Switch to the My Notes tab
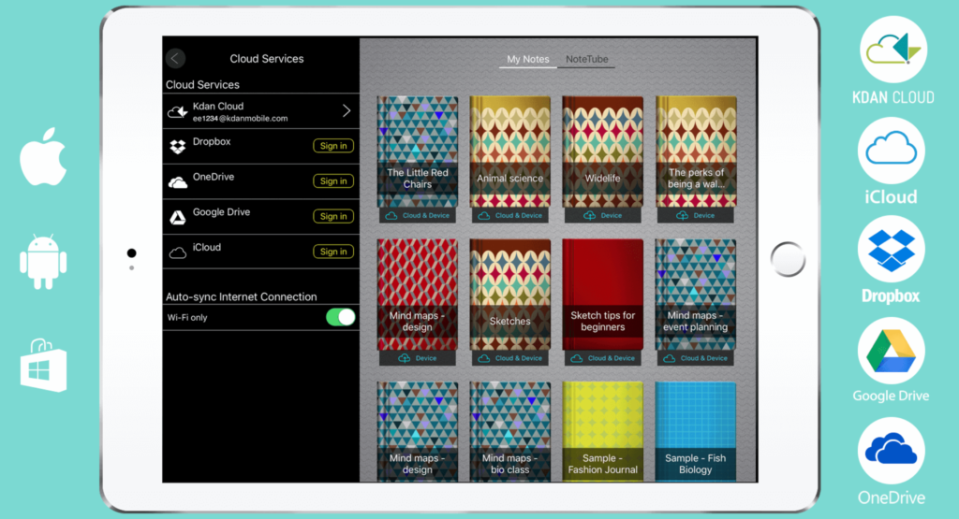Viewport: 959px width, 519px height. tap(528, 59)
